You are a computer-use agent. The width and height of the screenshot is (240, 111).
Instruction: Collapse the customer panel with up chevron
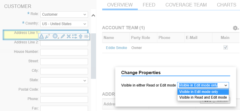[x=93, y=16]
